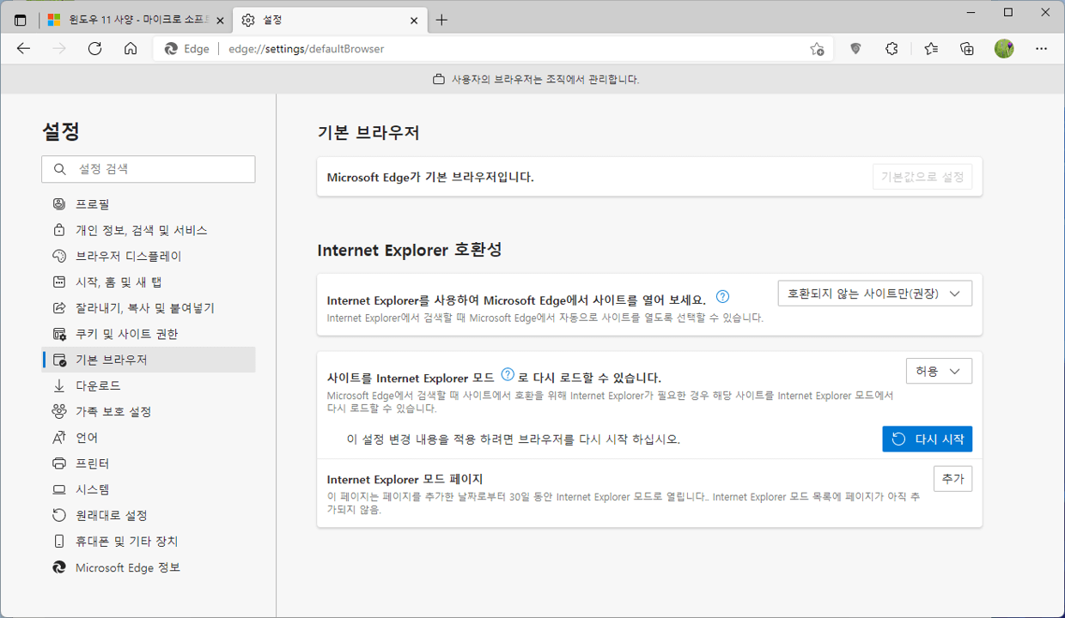
Task: Click the help icon after 사이트를 열어 보세요
Action: coord(722,297)
